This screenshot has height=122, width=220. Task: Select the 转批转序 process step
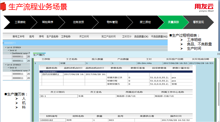point(48,22)
